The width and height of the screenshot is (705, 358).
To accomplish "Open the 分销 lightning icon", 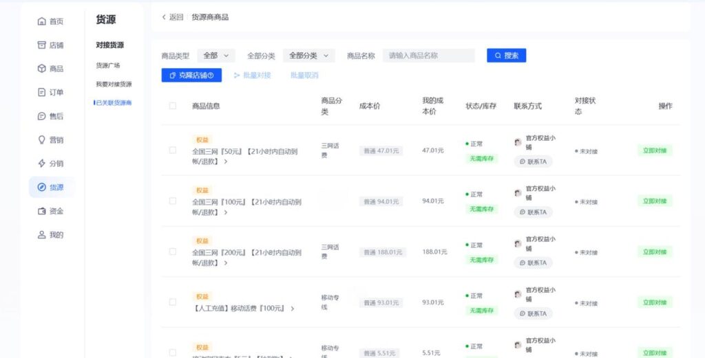I will coord(42,164).
